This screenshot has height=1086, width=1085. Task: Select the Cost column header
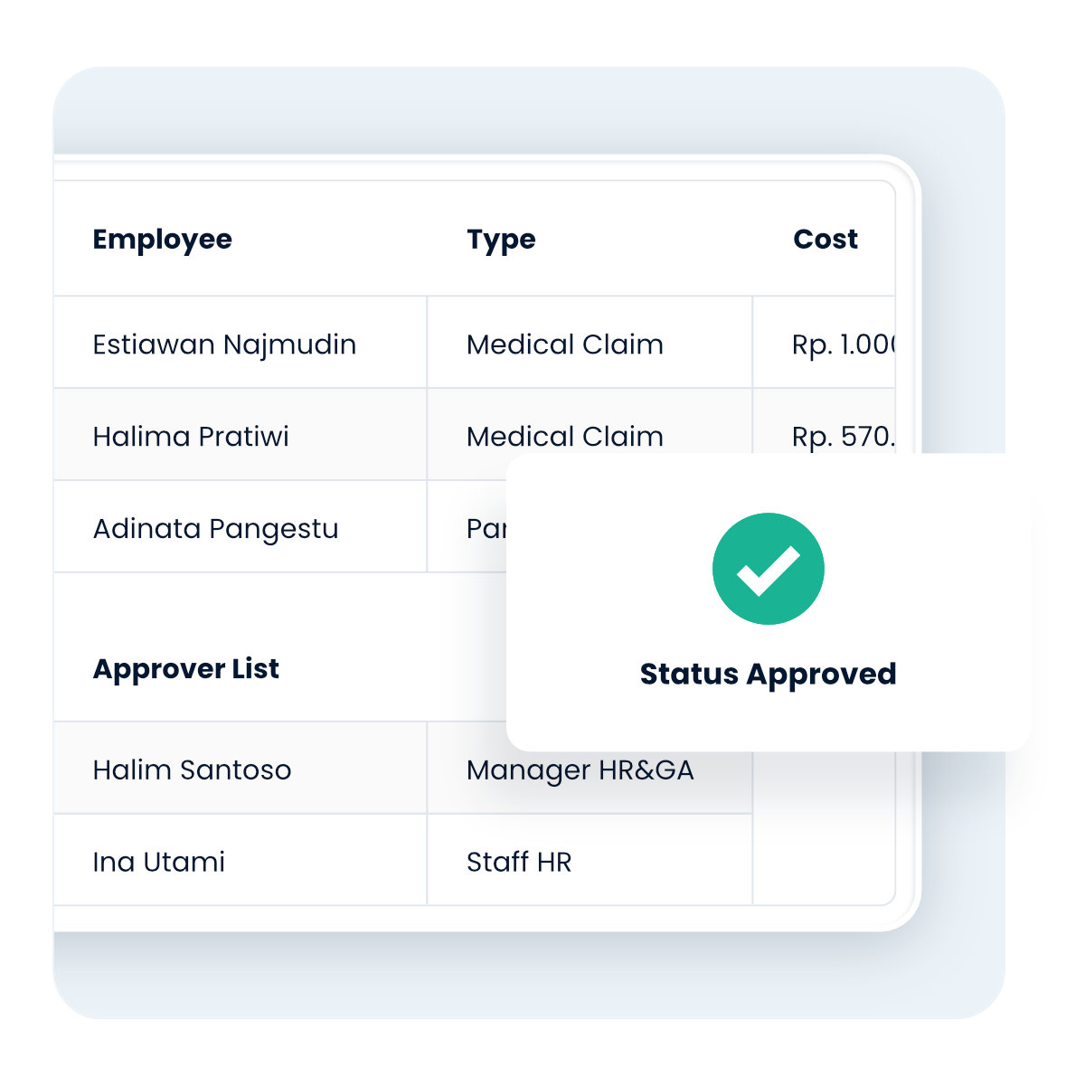[x=825, y=240]
